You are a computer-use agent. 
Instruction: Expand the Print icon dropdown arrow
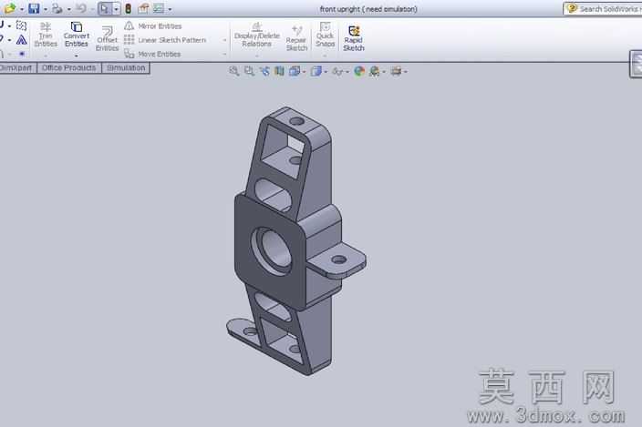pos(68,9)
